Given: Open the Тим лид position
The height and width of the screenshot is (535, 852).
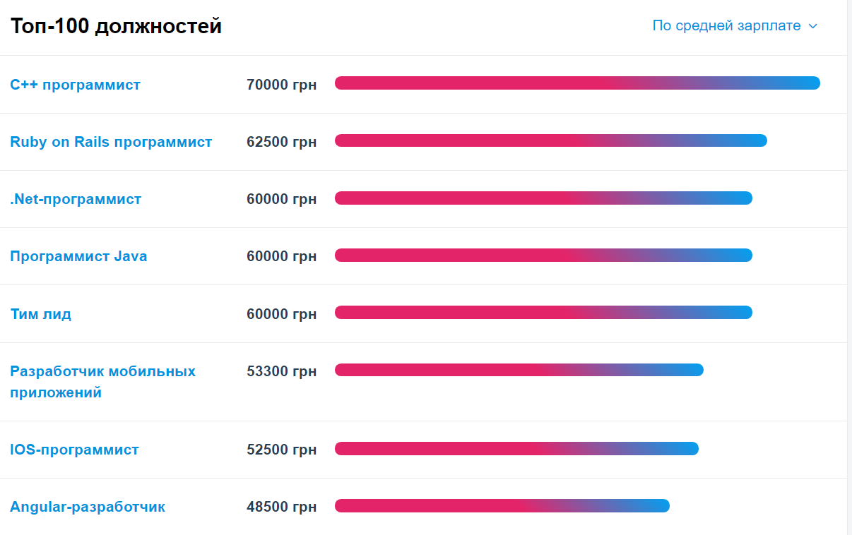Looking at the screenshot, I should (40, 314).
